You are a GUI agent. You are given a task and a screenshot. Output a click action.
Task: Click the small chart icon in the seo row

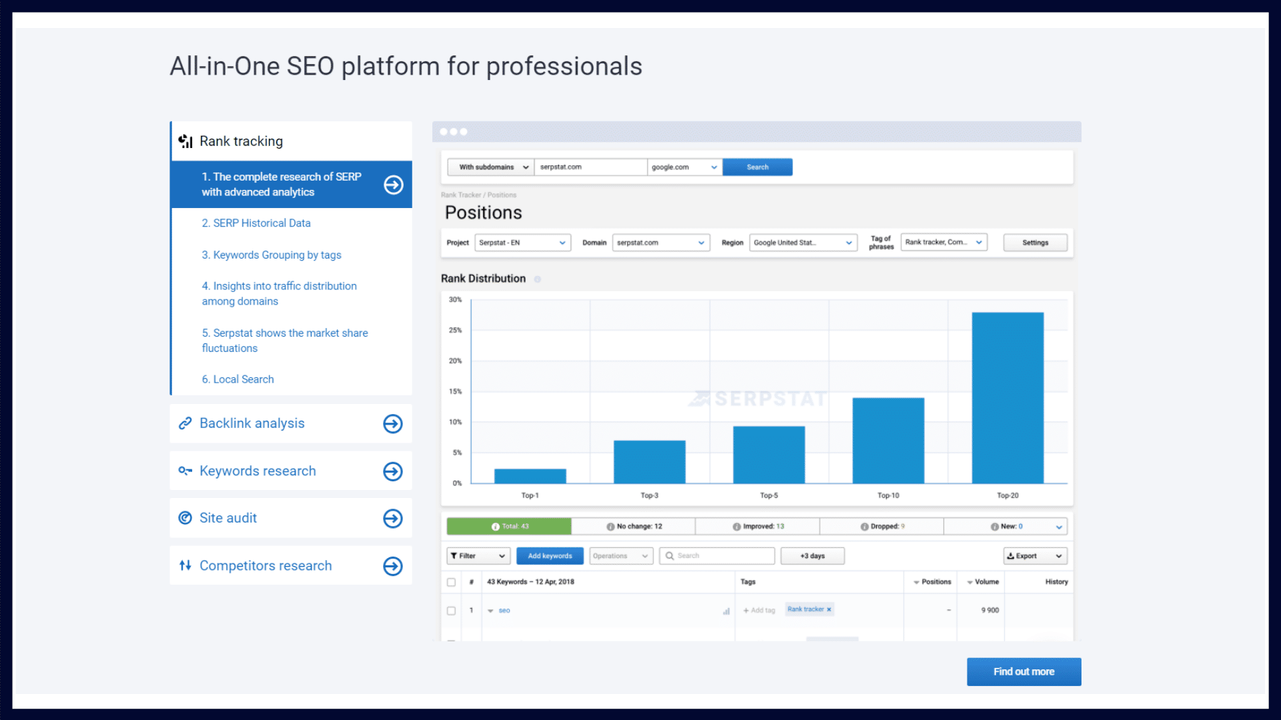coord(726,611)
